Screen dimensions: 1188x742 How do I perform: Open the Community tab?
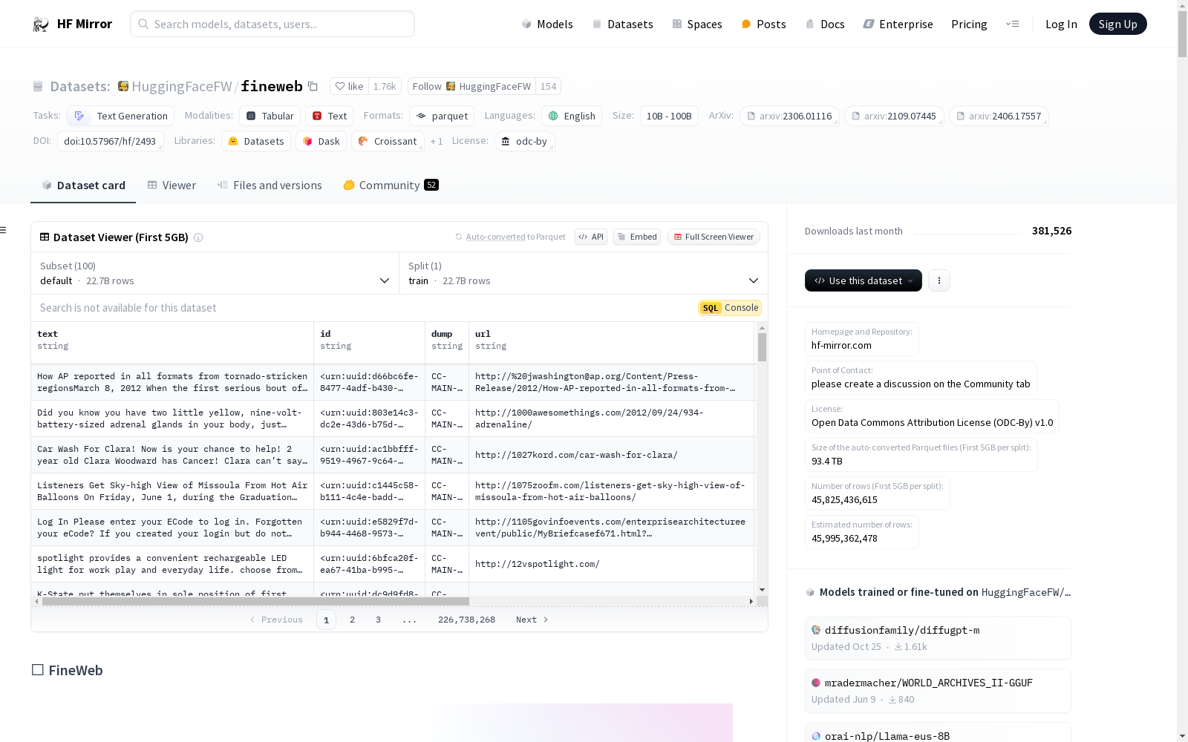tap(391, 185)
